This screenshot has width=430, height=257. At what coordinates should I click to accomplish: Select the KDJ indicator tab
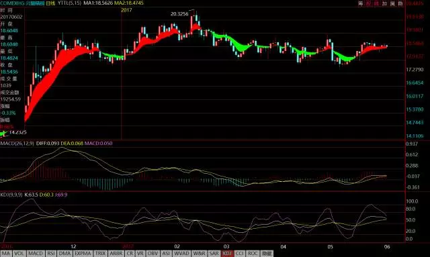227,254
